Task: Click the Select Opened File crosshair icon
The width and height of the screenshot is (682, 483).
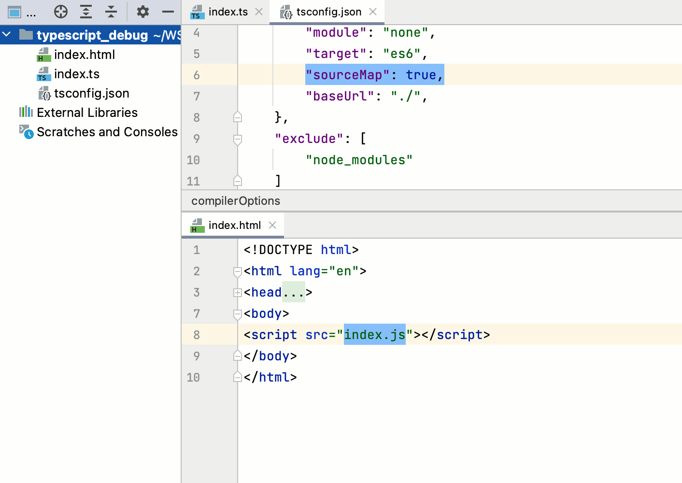Action: tap(61, 11)
